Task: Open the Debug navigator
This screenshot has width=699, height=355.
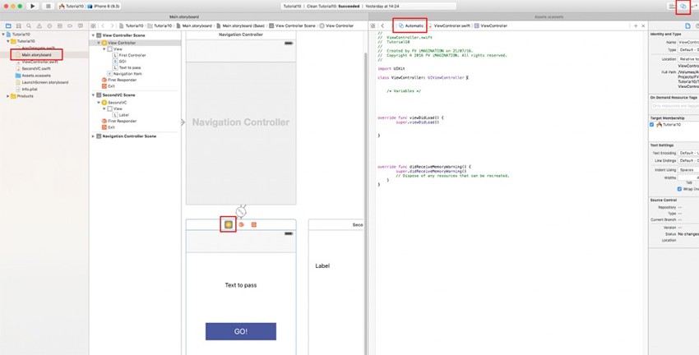Action: 60,25
